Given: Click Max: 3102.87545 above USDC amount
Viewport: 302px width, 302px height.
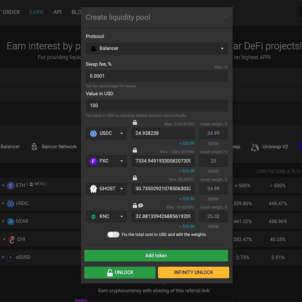Looking at the screenshot, I should pyautogui.click(x=179, y=124).
